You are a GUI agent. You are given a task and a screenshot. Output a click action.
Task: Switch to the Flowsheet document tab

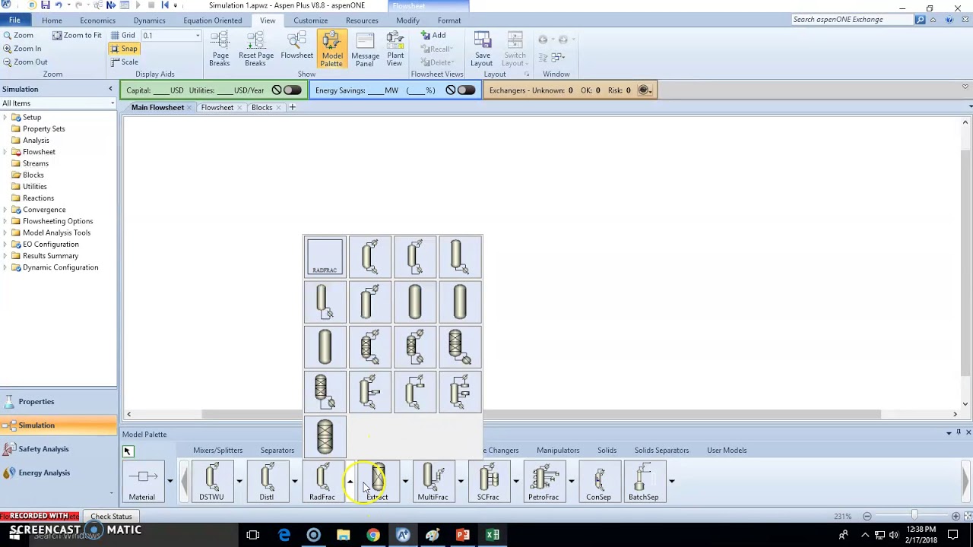click(x=217, y=108)
